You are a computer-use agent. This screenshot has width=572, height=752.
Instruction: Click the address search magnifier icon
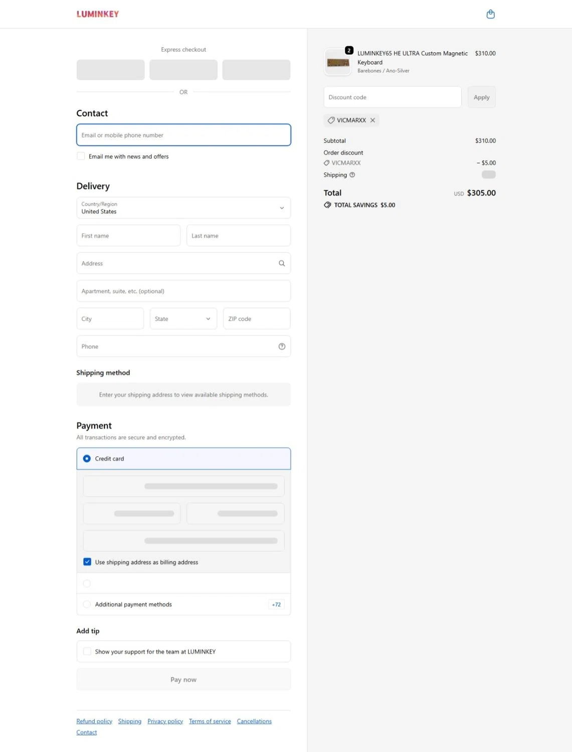click(282, 263)
